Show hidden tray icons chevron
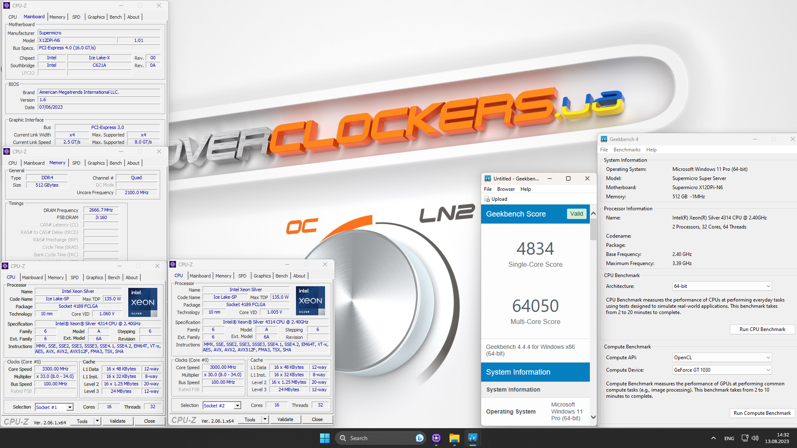797x448 pixels. point(713,438)
